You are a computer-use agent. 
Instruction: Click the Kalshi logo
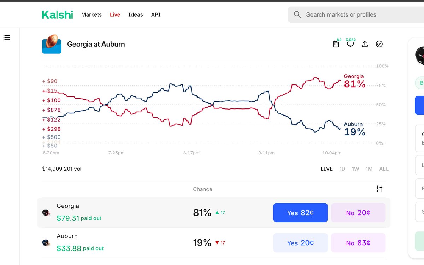(57, 14)
